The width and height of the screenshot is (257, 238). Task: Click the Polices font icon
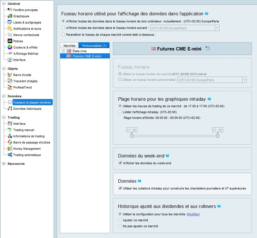pos(10,41)
